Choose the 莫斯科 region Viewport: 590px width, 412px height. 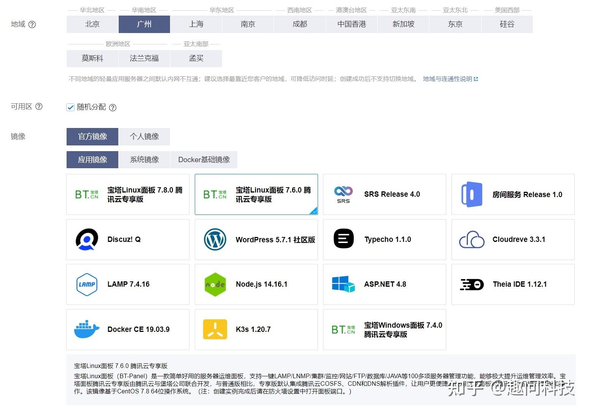[92, 58]
